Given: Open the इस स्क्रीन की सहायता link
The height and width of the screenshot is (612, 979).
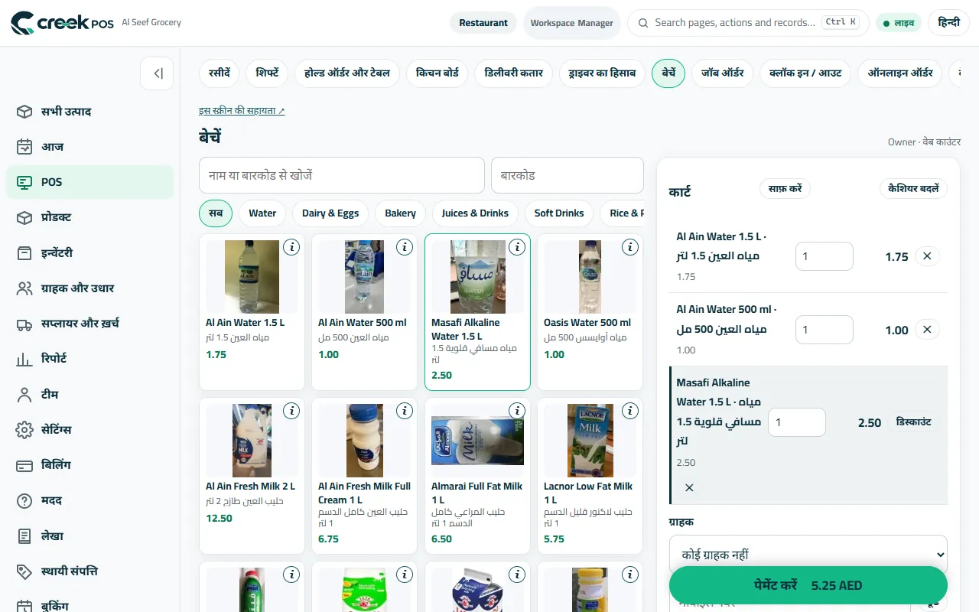Looking at the screenshot, I should click(x=242, y=111).
